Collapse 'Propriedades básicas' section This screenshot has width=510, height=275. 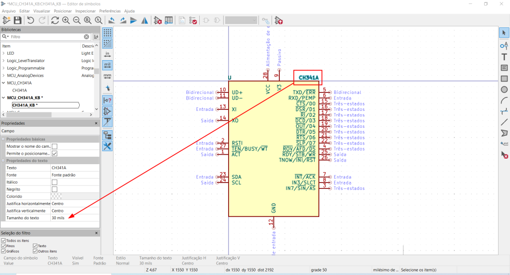tap(3, 139)
